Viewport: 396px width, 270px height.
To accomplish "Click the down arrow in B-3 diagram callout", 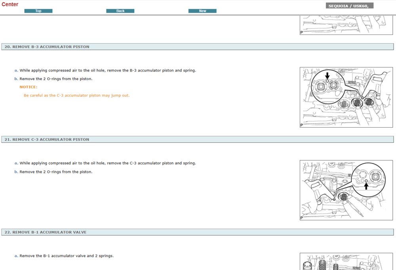I will point(327,75).
